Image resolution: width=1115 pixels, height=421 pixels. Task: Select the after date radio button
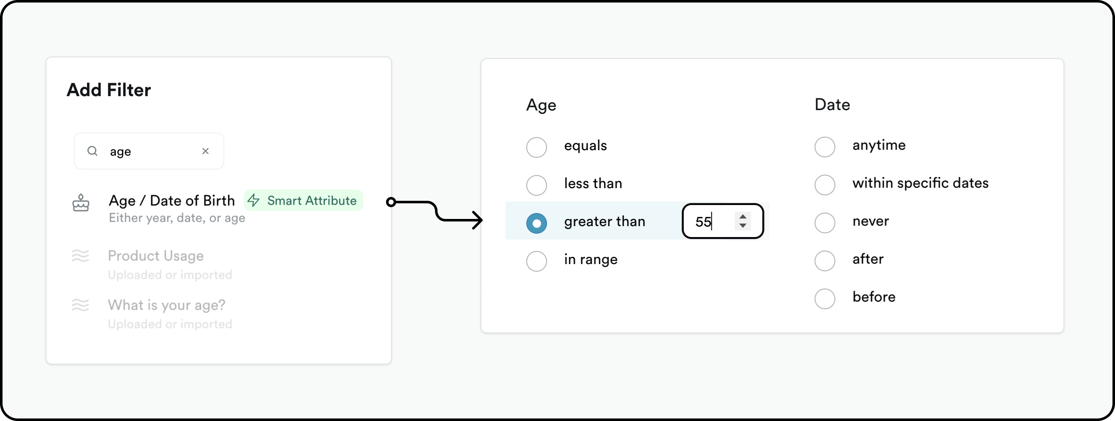point(824,261)
